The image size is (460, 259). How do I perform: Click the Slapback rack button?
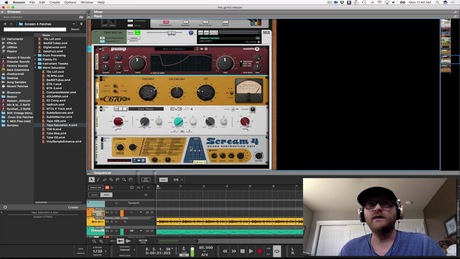pos(185,22)
